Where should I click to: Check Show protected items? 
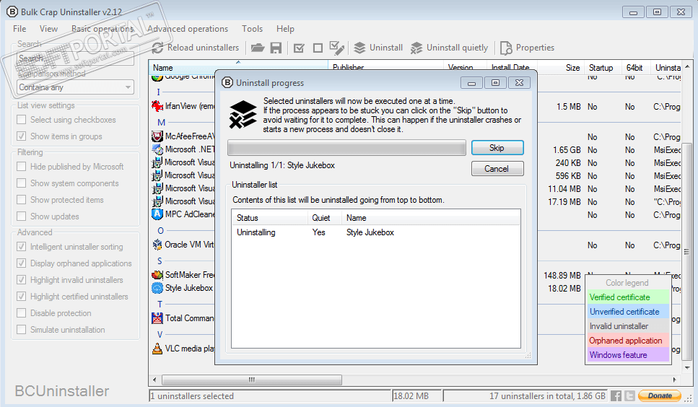pyautogui.click(x=21, y=200)
